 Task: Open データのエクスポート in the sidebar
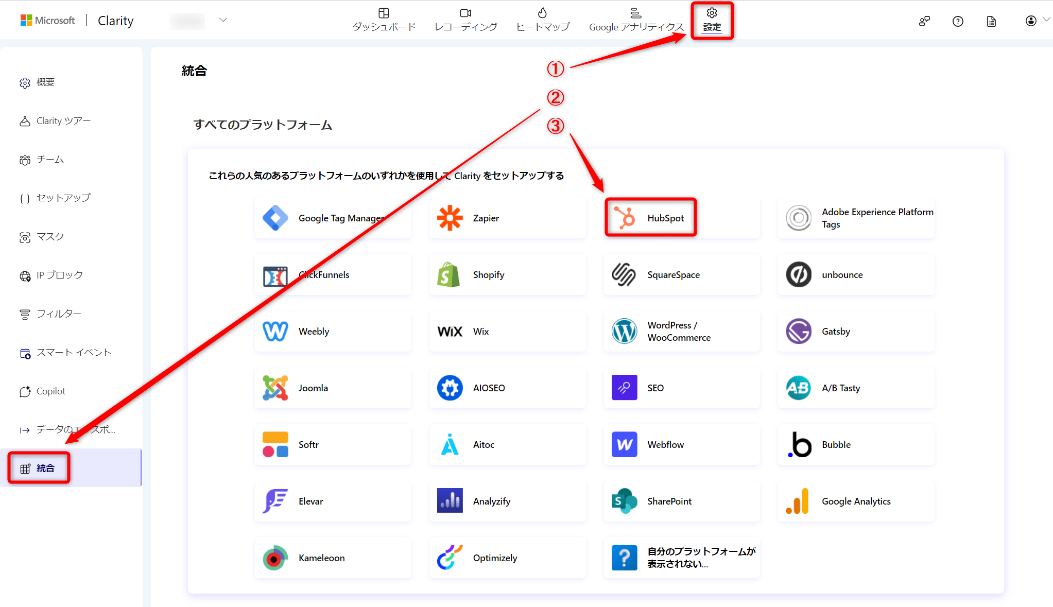pyautogui.click(x=71, y=430)
